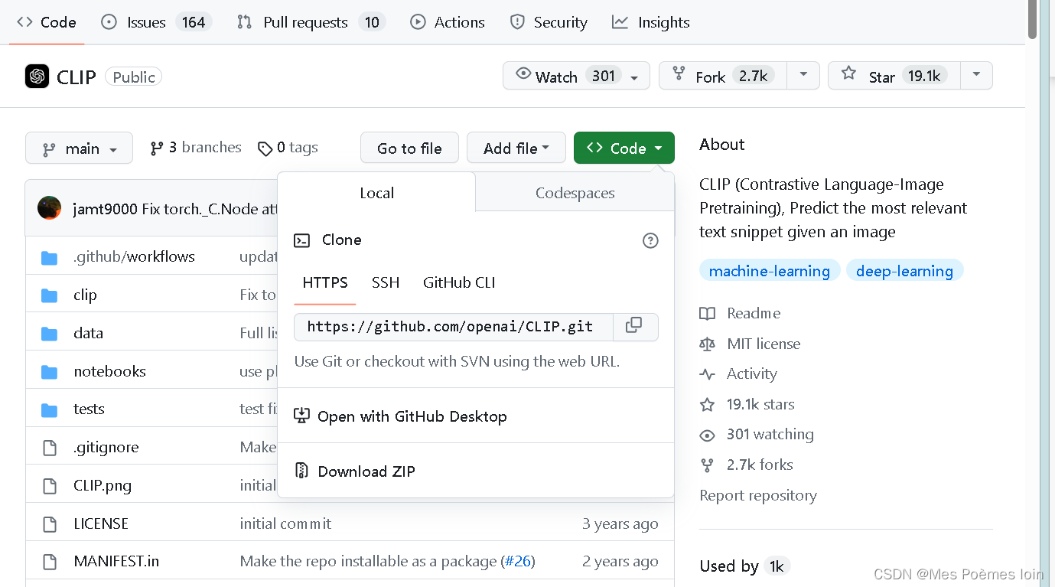1055x587 pixels.
Task: Expand the Star lists dropdown arrow
Action: (976, 75)
